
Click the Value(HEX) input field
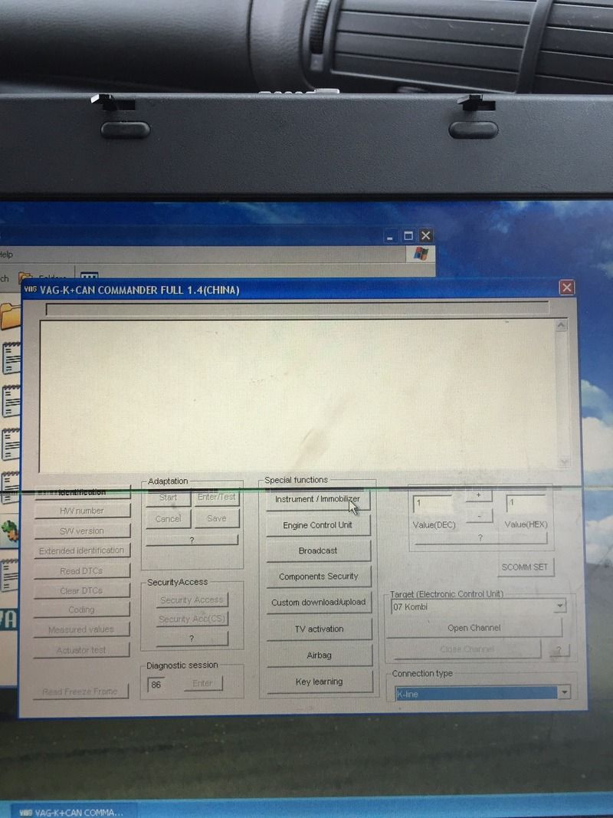(x=526, y=504)
